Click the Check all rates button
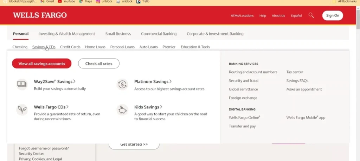This screenshot has height=161, width=360. 99,63
